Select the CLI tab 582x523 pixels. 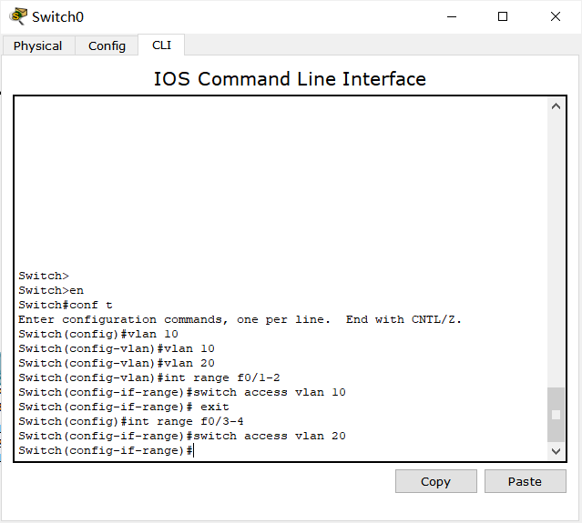161,45
